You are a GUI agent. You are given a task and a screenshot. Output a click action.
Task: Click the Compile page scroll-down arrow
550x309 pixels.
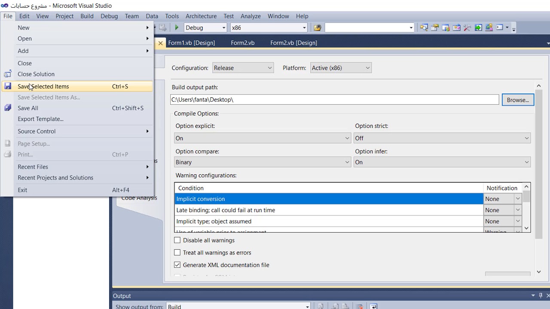539,272
